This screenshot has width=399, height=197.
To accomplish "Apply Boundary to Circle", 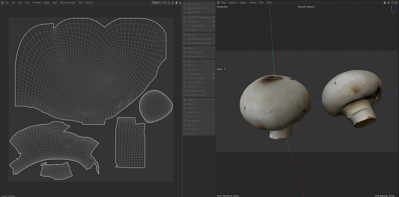I will click(x=199, y=91).
